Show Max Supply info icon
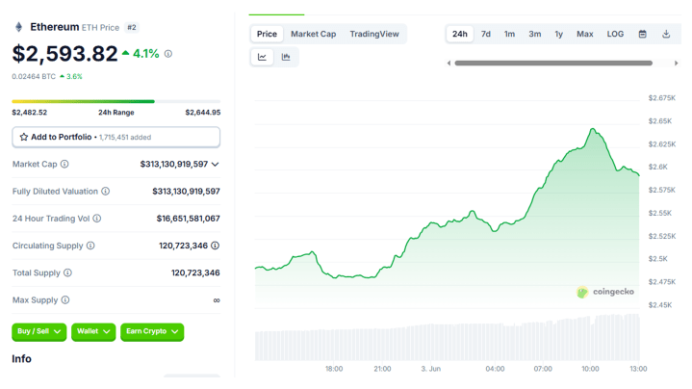Viewport: 692px width, 389px height. click(x=65, y=300)
